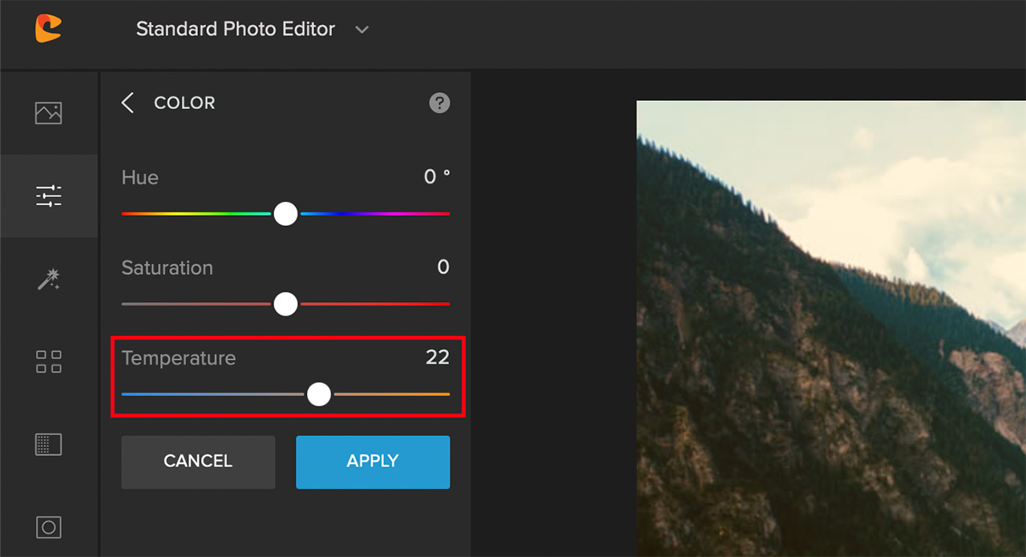Open the Color panel help icon
The width and height of the screenshot is (1026, 557).
pyautogui.click(x=438, y=103)
